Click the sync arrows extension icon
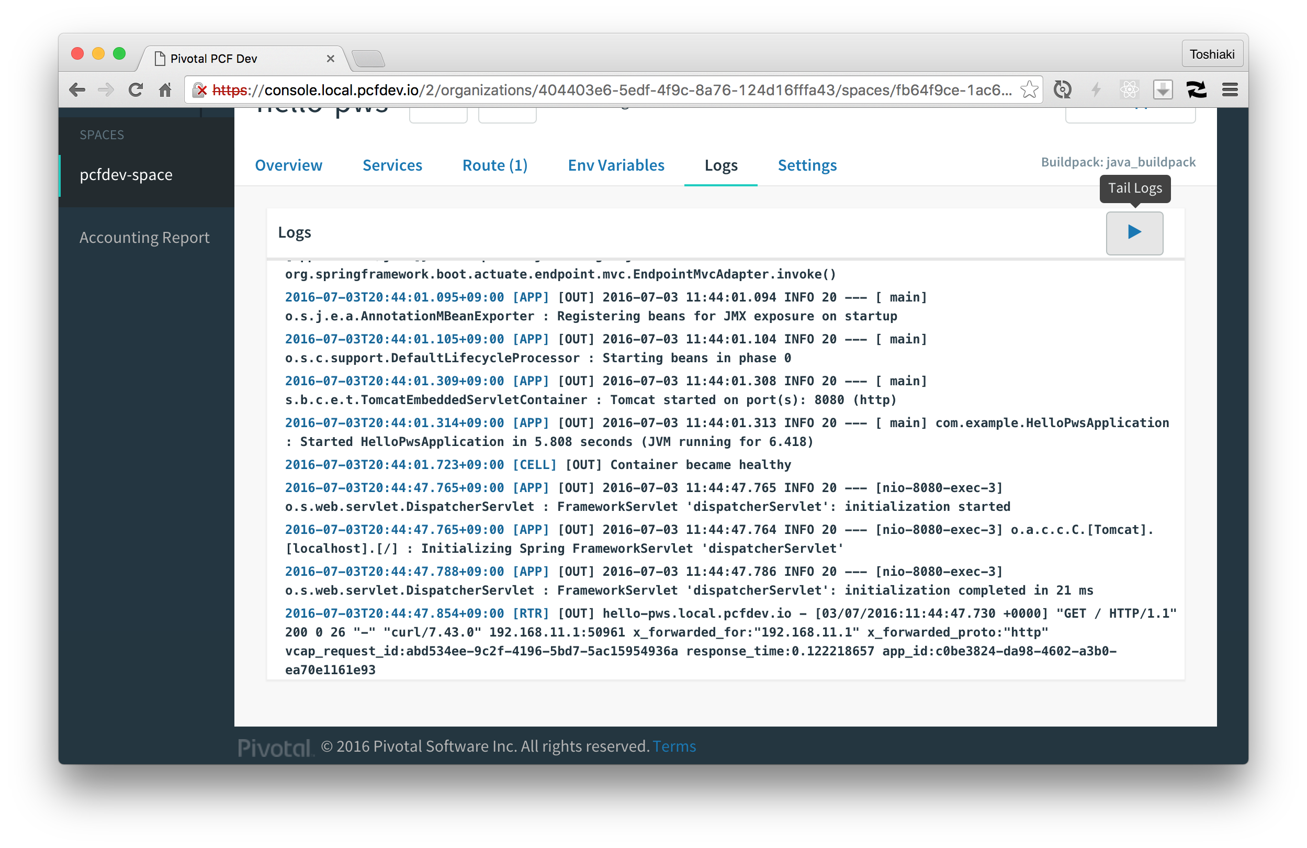This screenshot has height=848, width=1307. coord(1196,90)
